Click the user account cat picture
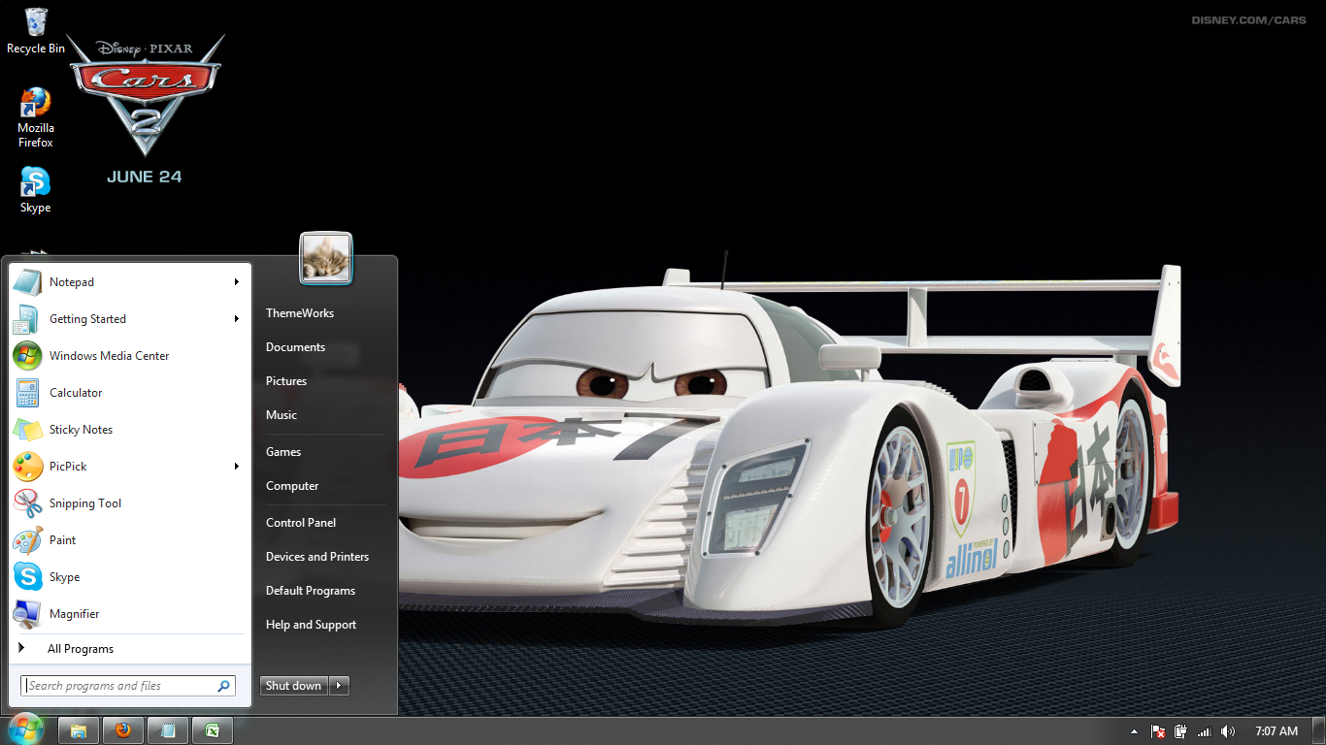The image size is (1326, 745). point(326,258)
